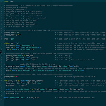
Task: Click the "while stop != 'q':" statement
Action: coord(12,43)
